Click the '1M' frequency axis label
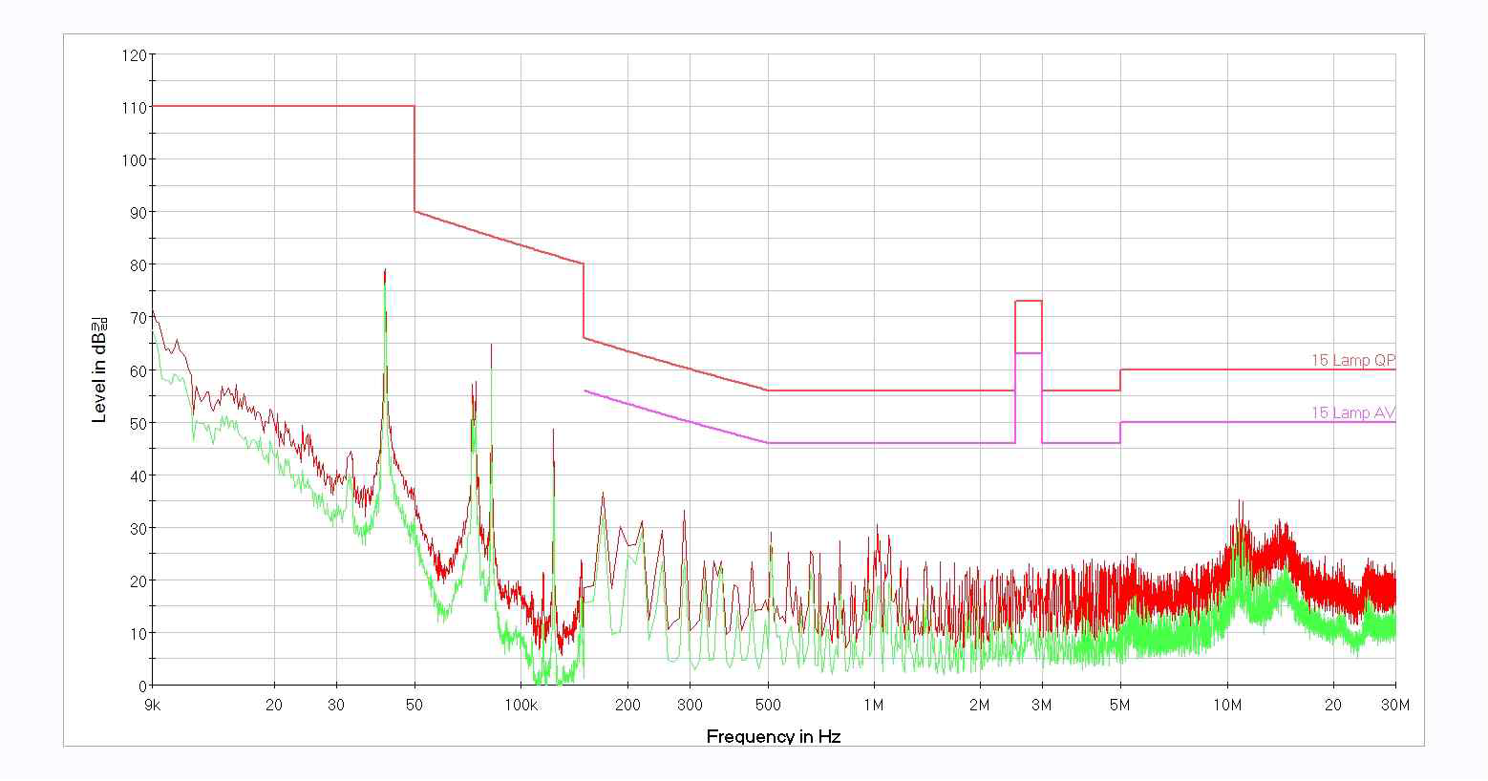This screenshot has height=781, width=1488. point(874,706)
